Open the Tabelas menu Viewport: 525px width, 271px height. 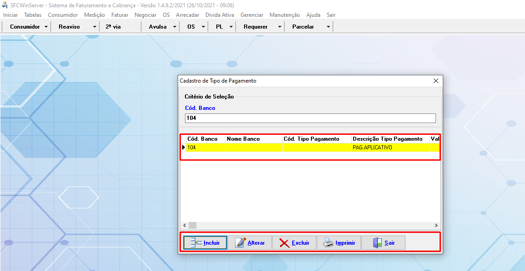[x=33, y=15]
